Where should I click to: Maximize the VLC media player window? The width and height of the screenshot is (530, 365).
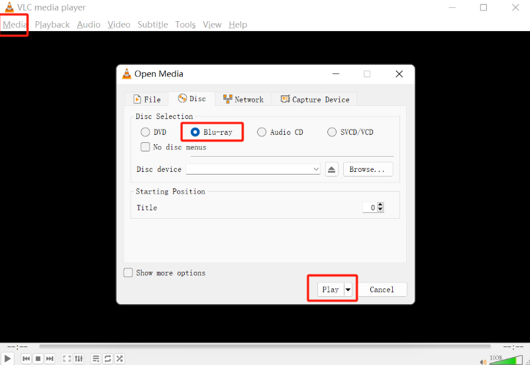(484, 7)
